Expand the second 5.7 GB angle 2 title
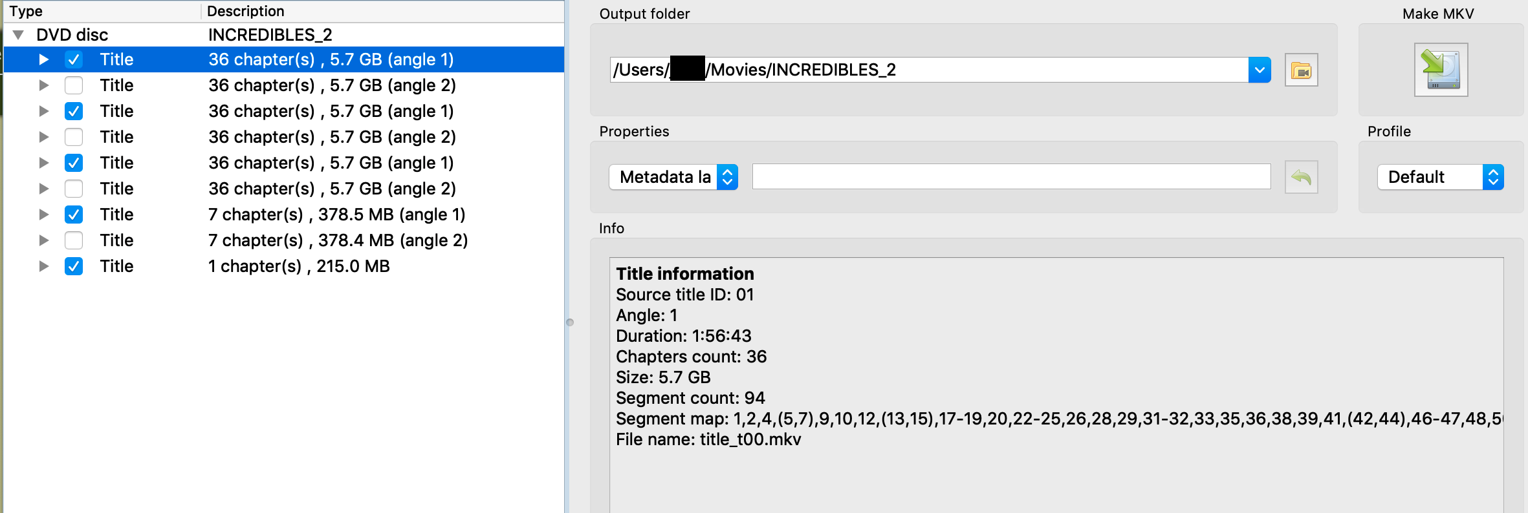Viewport: 1528px width, 513px height. pos(44,137)
